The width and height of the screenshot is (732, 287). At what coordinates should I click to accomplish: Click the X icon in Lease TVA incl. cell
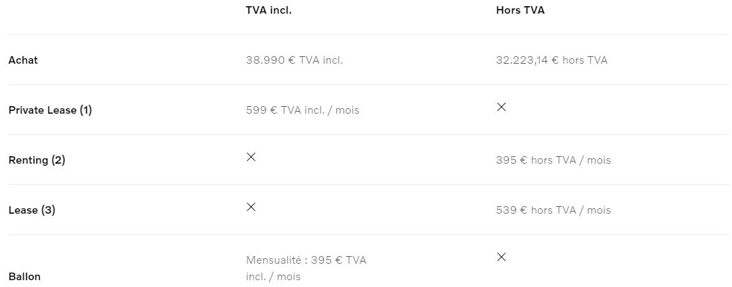pos(251,207)
